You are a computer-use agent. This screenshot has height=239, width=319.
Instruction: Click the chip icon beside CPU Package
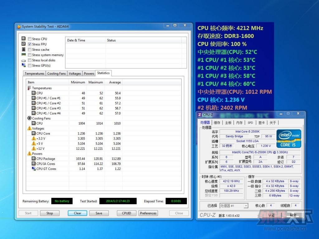tap(34, 158)
